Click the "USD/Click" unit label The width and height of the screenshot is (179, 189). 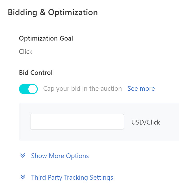(x=146, y=122)
